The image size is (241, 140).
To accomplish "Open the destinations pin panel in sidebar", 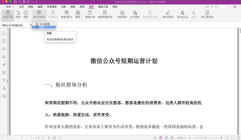I will (4, 80).
